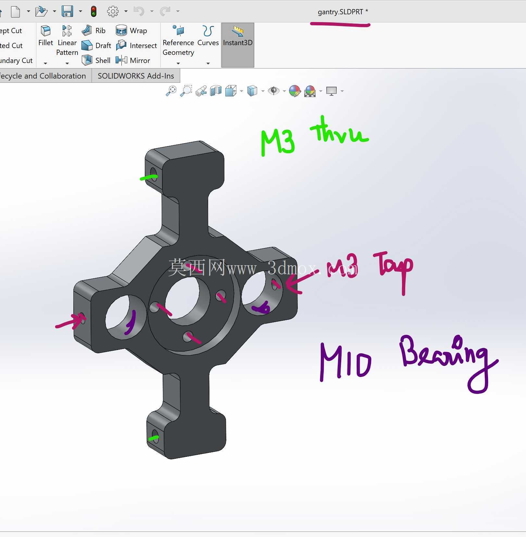Expand the View Settings dropdown arrow
Viewport: 526px width, 537px height.
pyautogui.click(x=342, y=91)
